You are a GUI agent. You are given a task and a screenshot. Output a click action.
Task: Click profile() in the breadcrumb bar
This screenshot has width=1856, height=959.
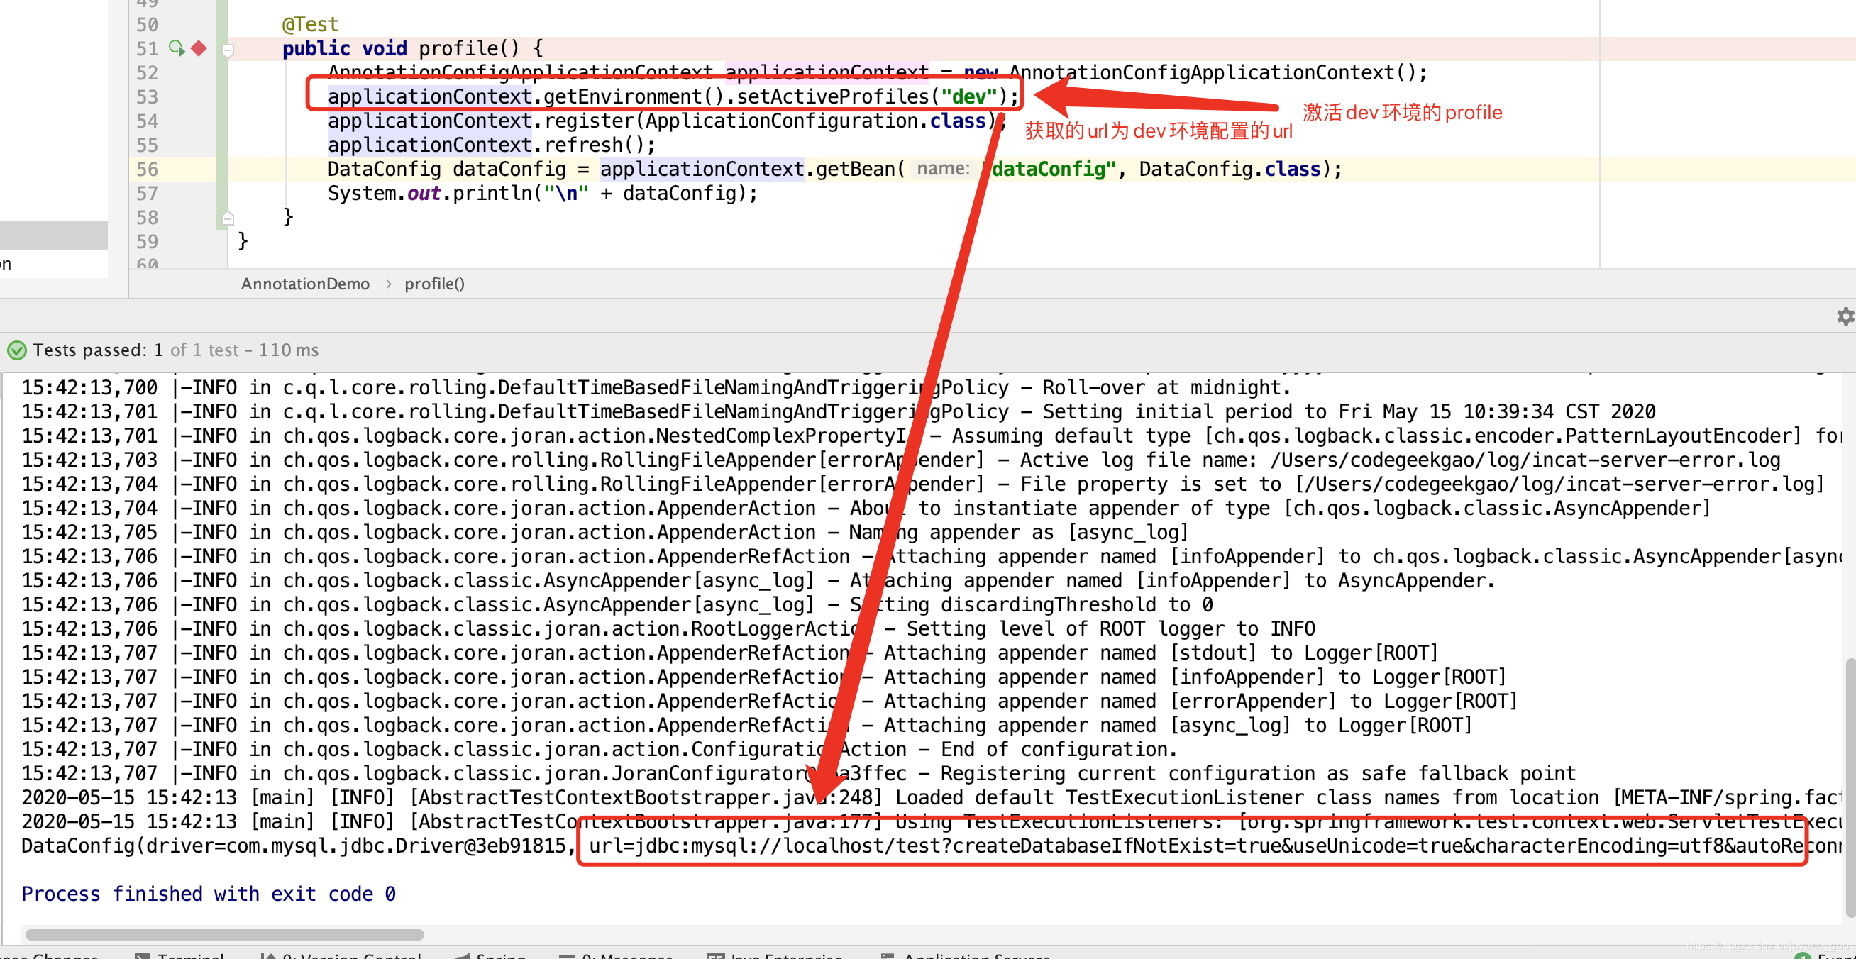[434, 284]
